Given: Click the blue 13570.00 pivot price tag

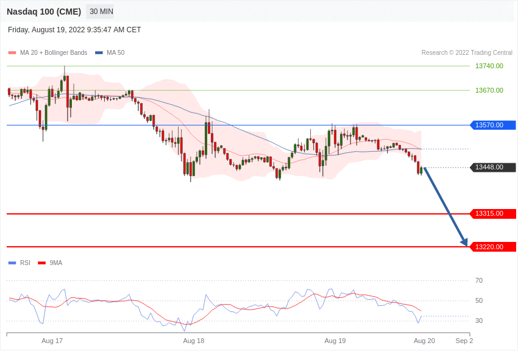Looking at the screenshot, I should click(x=493, y=125).
